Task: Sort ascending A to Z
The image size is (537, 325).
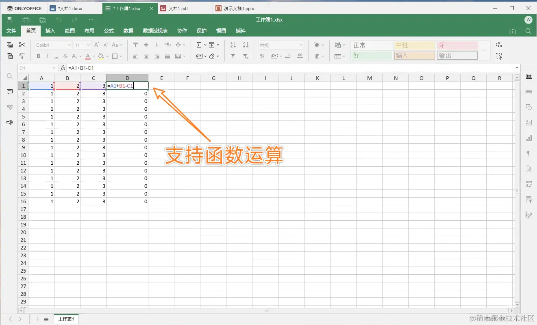Action: tap(233, 45)
